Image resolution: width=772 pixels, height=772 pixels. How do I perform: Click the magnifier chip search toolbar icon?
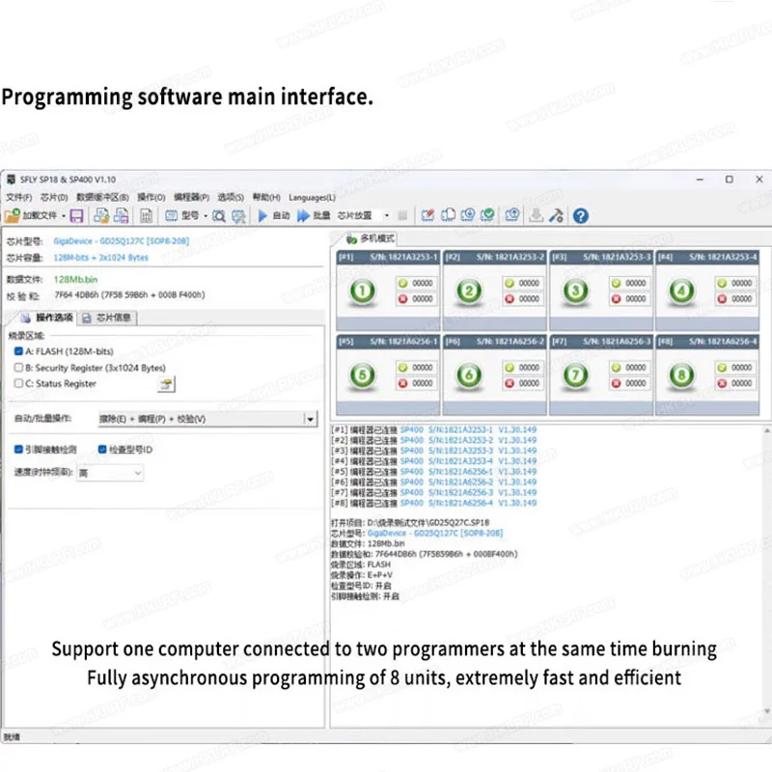(219, 215)
